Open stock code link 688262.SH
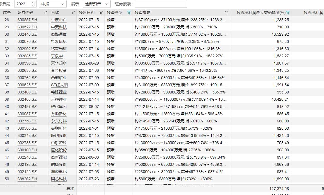 [x=27, y=179]
